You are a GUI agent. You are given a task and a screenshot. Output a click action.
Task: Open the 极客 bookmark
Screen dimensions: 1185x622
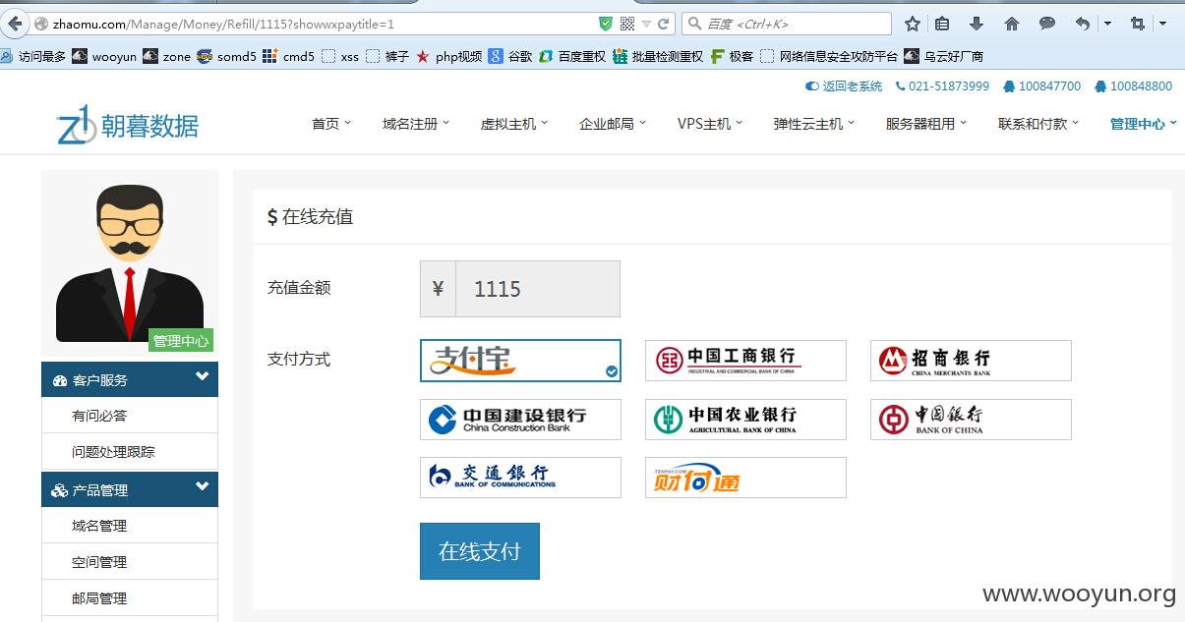732,56
